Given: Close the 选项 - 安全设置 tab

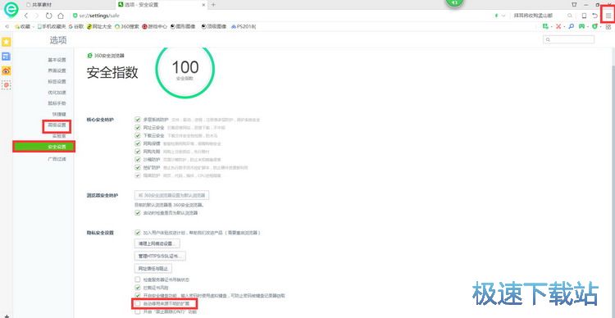Looking at the screenshot, I should click(x=203, y=5).
